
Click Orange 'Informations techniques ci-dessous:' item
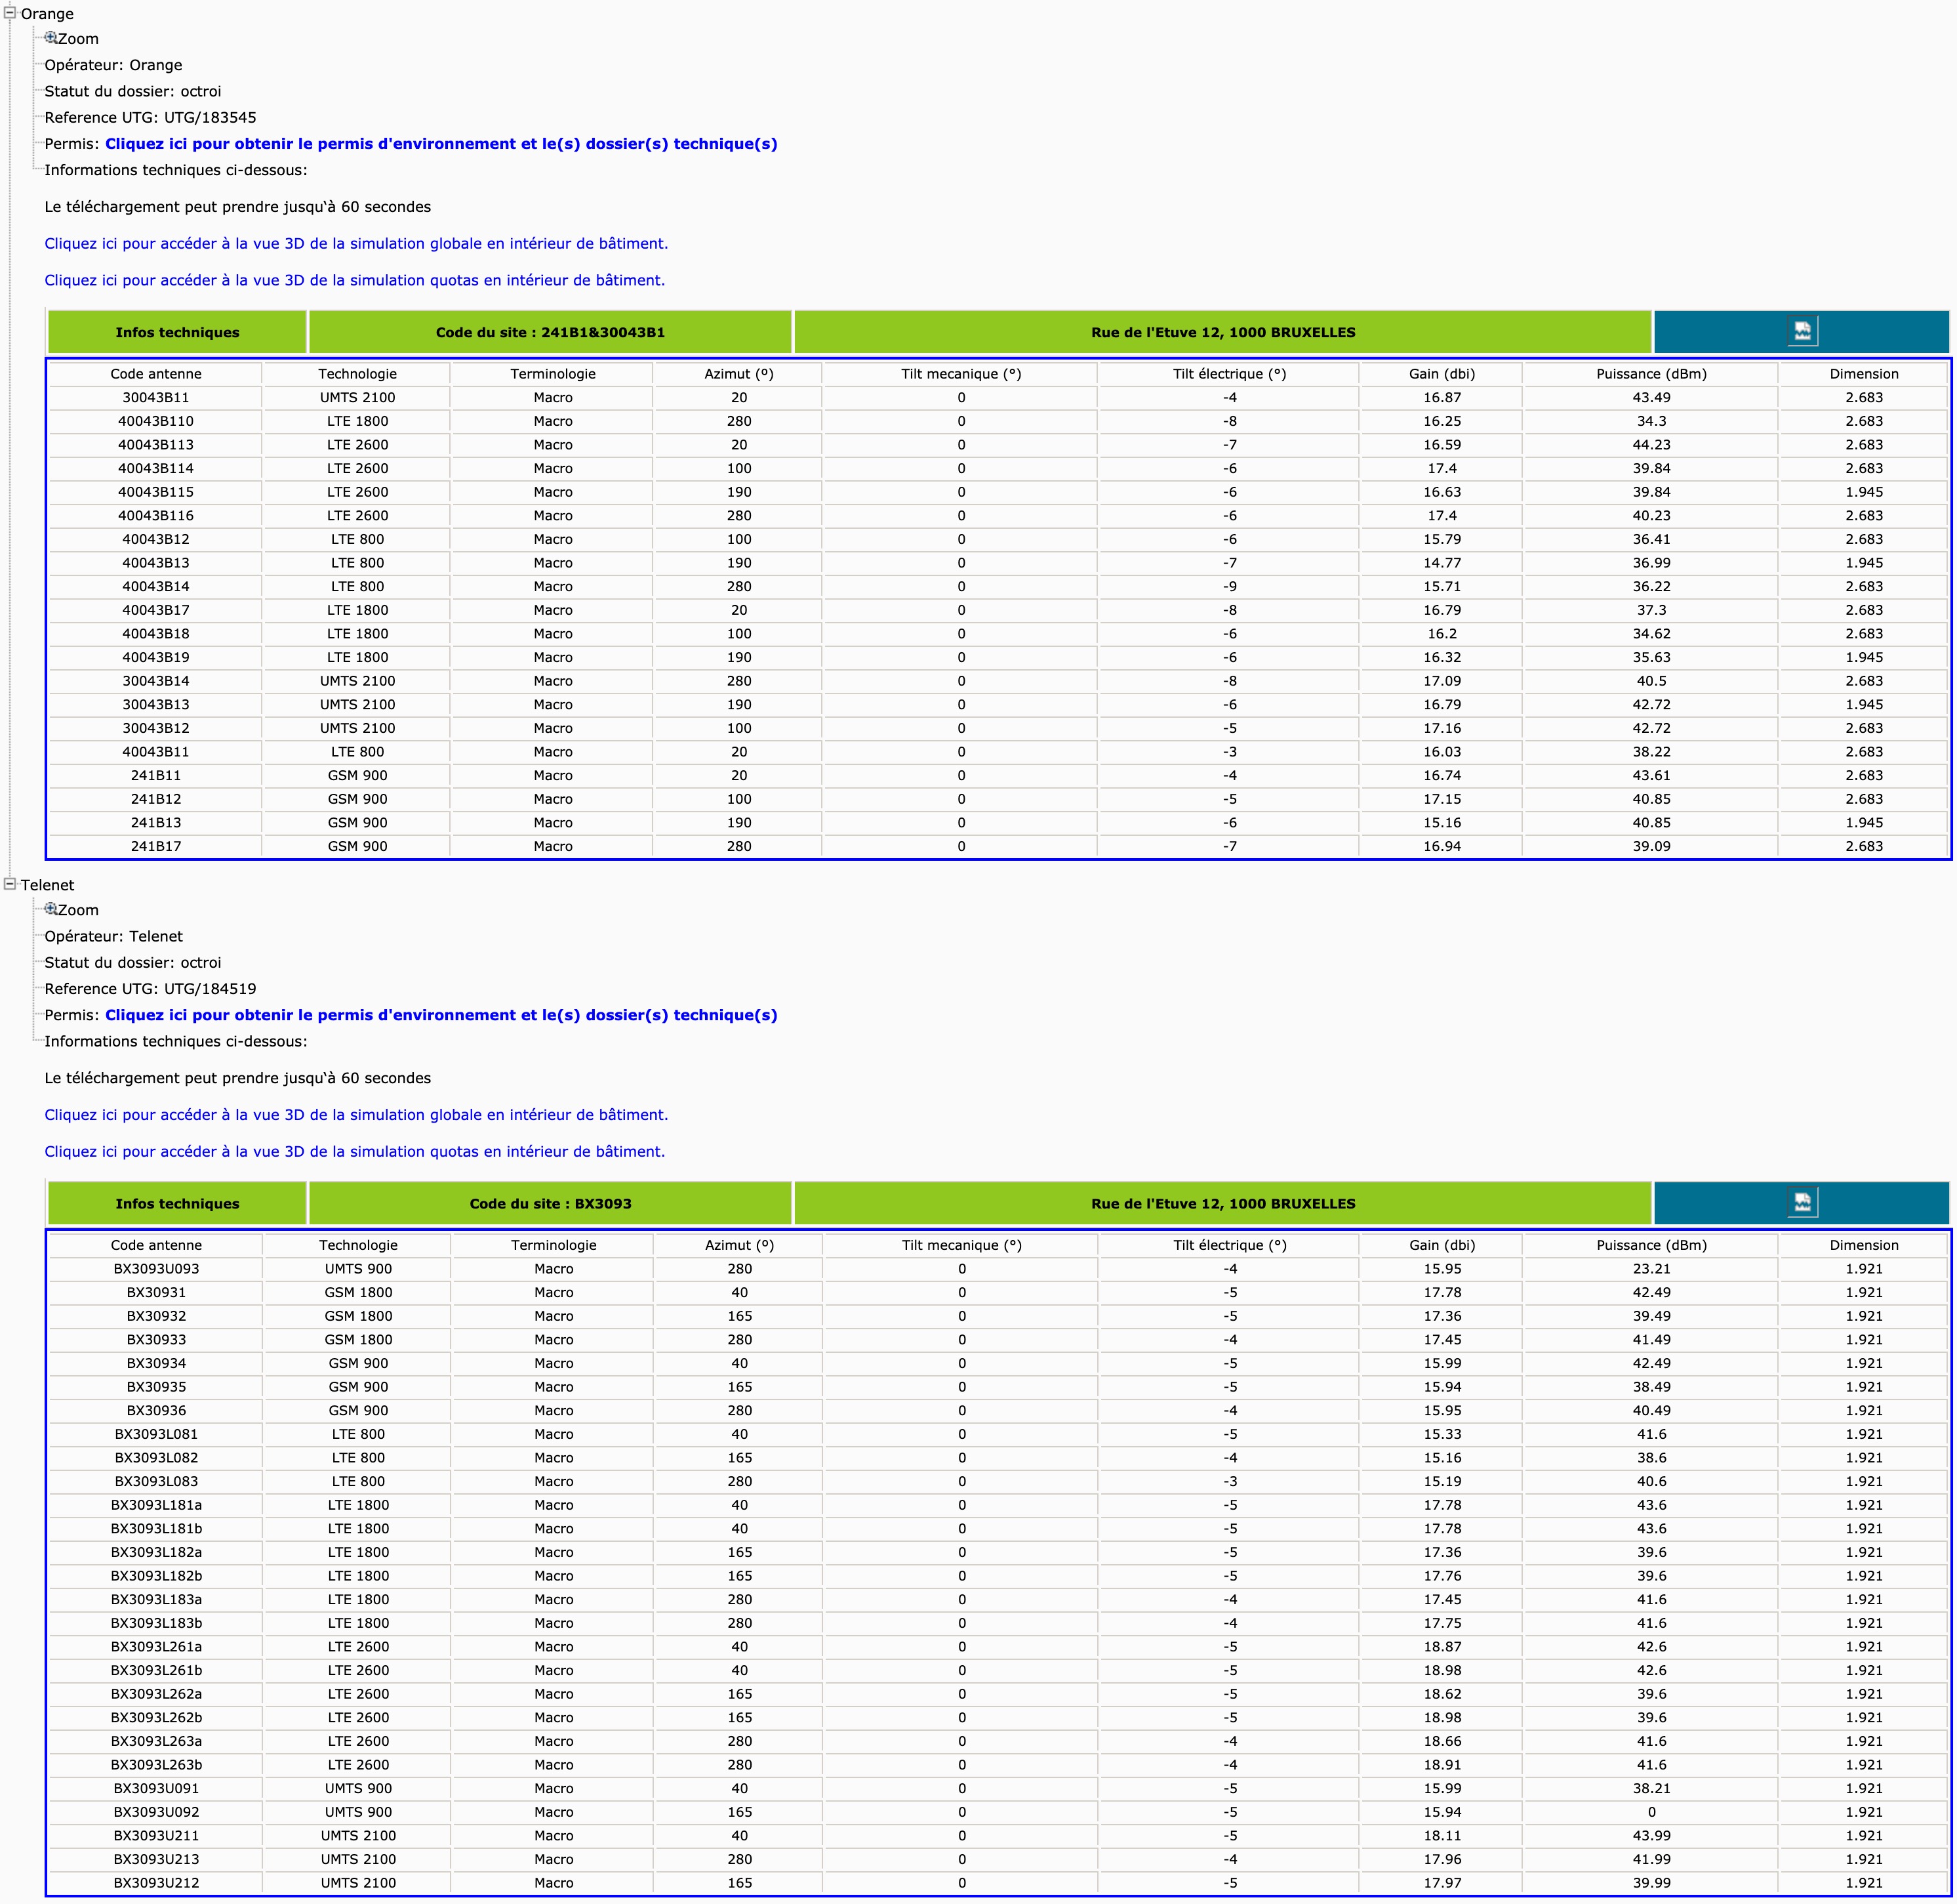(x=176, y=170)
